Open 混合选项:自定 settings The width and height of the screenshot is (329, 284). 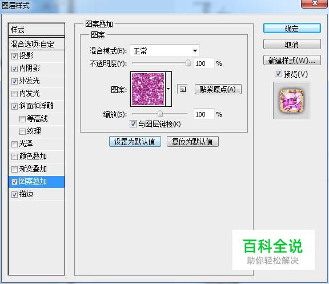coord(37,44)
